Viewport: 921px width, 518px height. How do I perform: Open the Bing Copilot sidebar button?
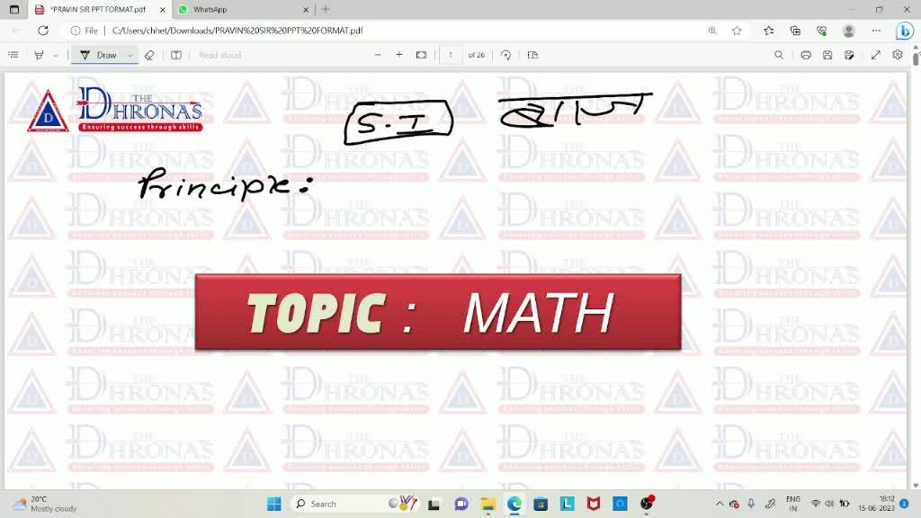pos(905,31)
